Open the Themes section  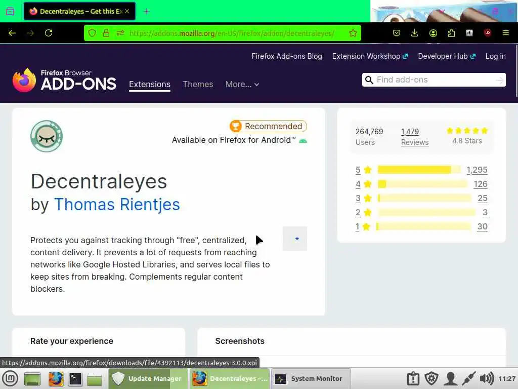(x=198, y=85)
